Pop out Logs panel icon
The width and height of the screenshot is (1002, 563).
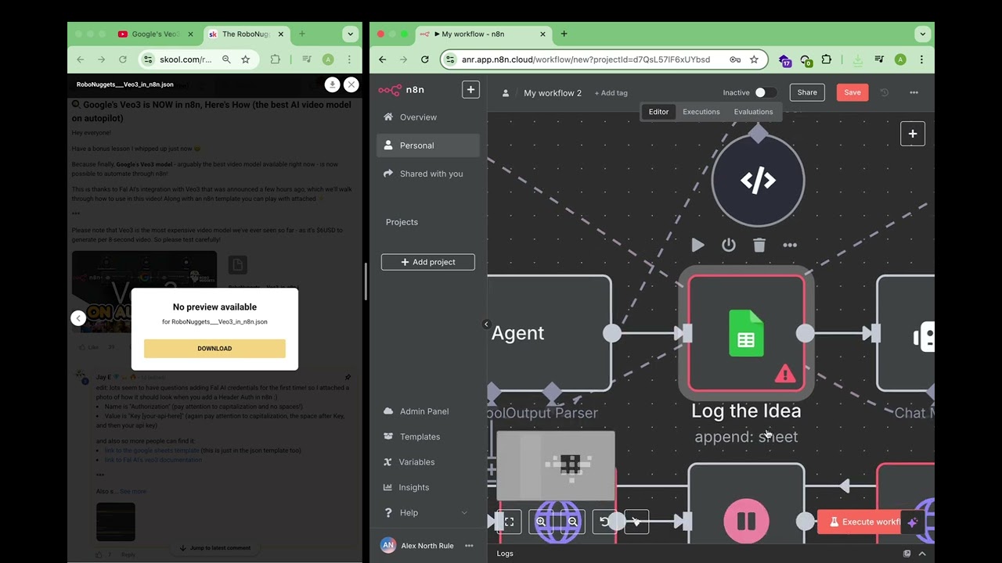tap(906, 554)
